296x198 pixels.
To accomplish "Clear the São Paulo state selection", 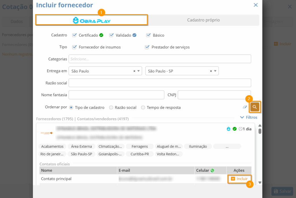I will point(134,71).
